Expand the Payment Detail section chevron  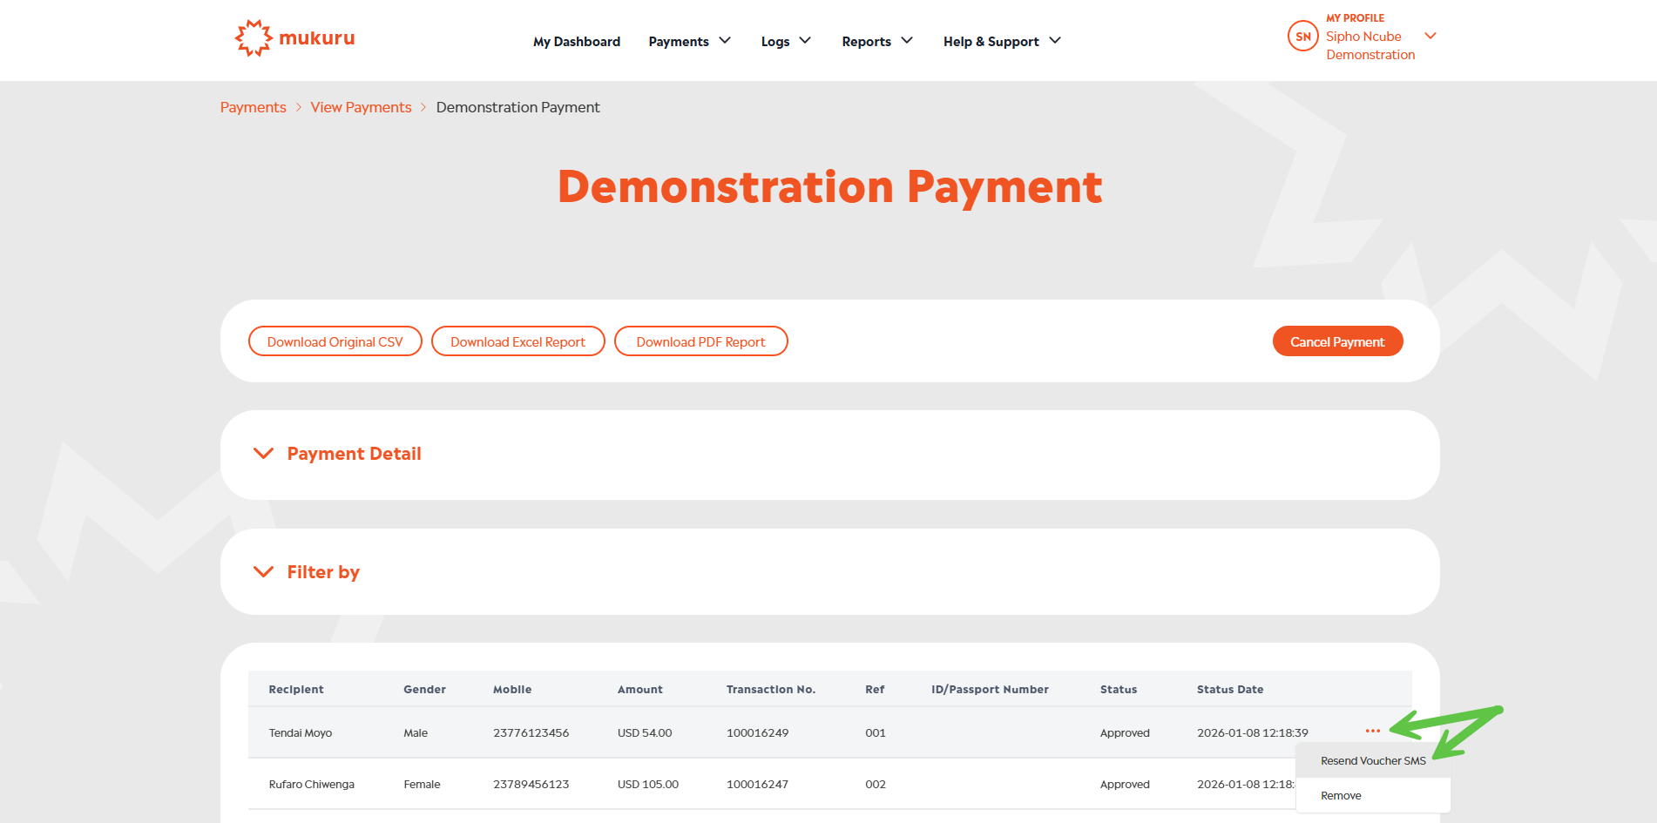263,454
